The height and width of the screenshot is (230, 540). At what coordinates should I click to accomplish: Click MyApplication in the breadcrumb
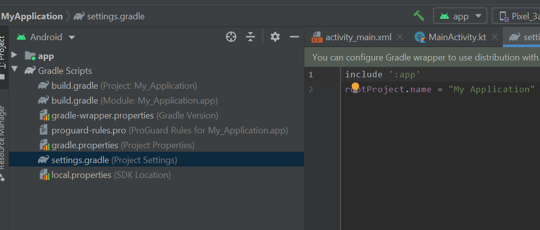[32, 16]
